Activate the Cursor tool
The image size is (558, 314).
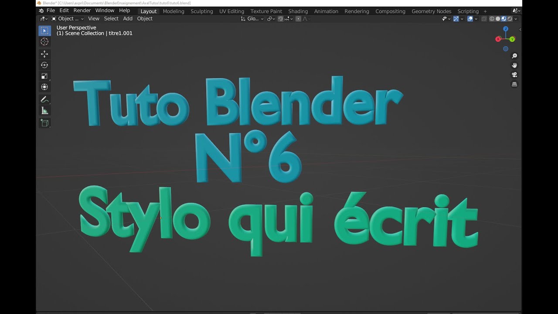pyautogui.click(x=44, y=41)
